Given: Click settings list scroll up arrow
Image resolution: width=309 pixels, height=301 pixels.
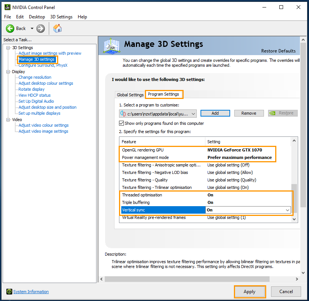Looking at the screenshot, I should (294, 141).
